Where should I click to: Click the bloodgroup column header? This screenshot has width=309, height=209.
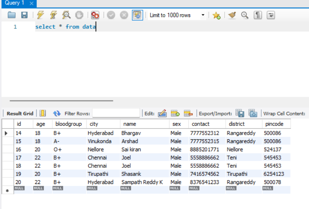click(69, 124)
